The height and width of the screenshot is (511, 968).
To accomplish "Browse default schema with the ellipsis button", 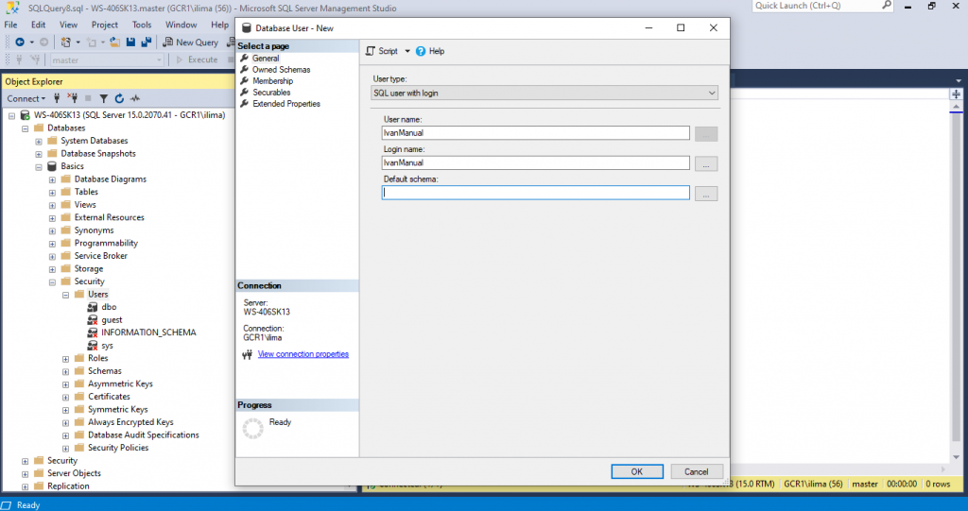I will pyautogui.click(x=705, y=194).
